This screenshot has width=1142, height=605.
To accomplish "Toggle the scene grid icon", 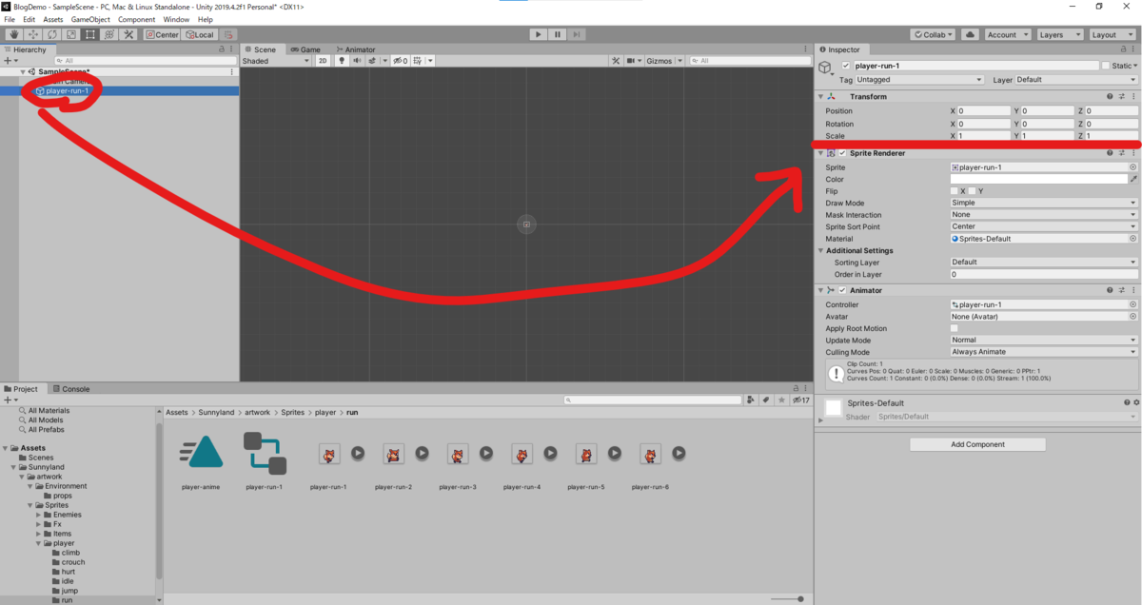I will 420,61.
